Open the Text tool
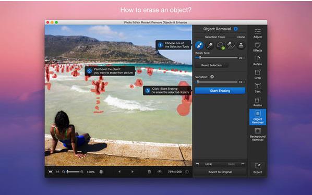This screenshot has width=312, height=195. click(258, 88)
